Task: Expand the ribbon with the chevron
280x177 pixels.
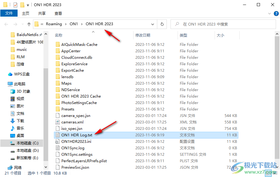Action: click(x=270, y=14)
